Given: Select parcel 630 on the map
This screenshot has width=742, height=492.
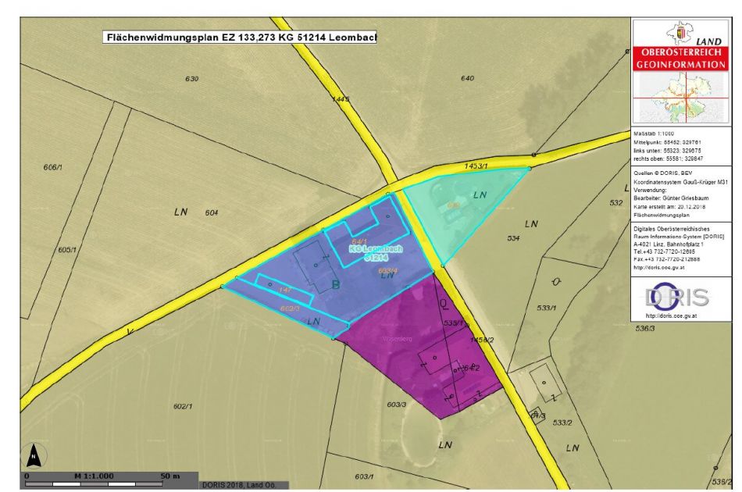Looking at the screenshot, I should click(192, 79).
